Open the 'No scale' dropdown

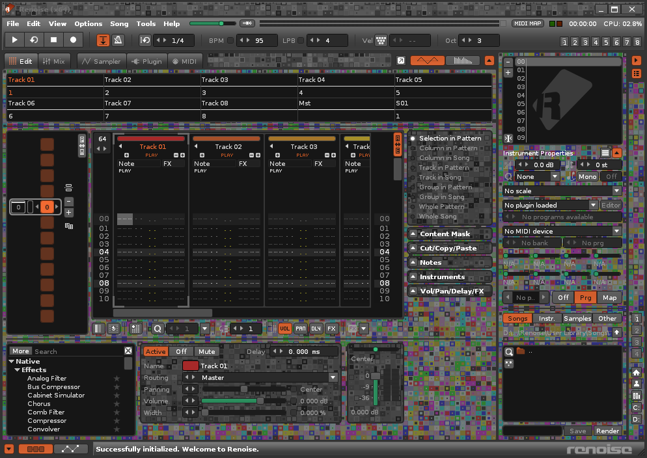pyautogui.click(x=562, y=191)
